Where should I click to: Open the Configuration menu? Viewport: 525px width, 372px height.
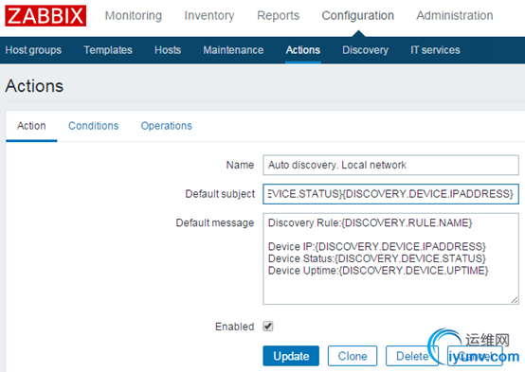click(358, 15)
